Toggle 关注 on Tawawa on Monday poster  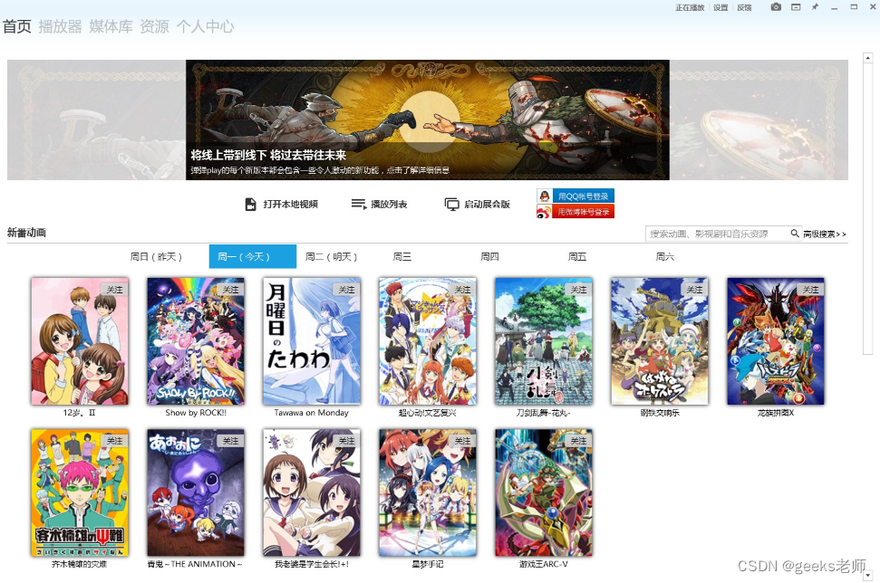coord(347,290)
